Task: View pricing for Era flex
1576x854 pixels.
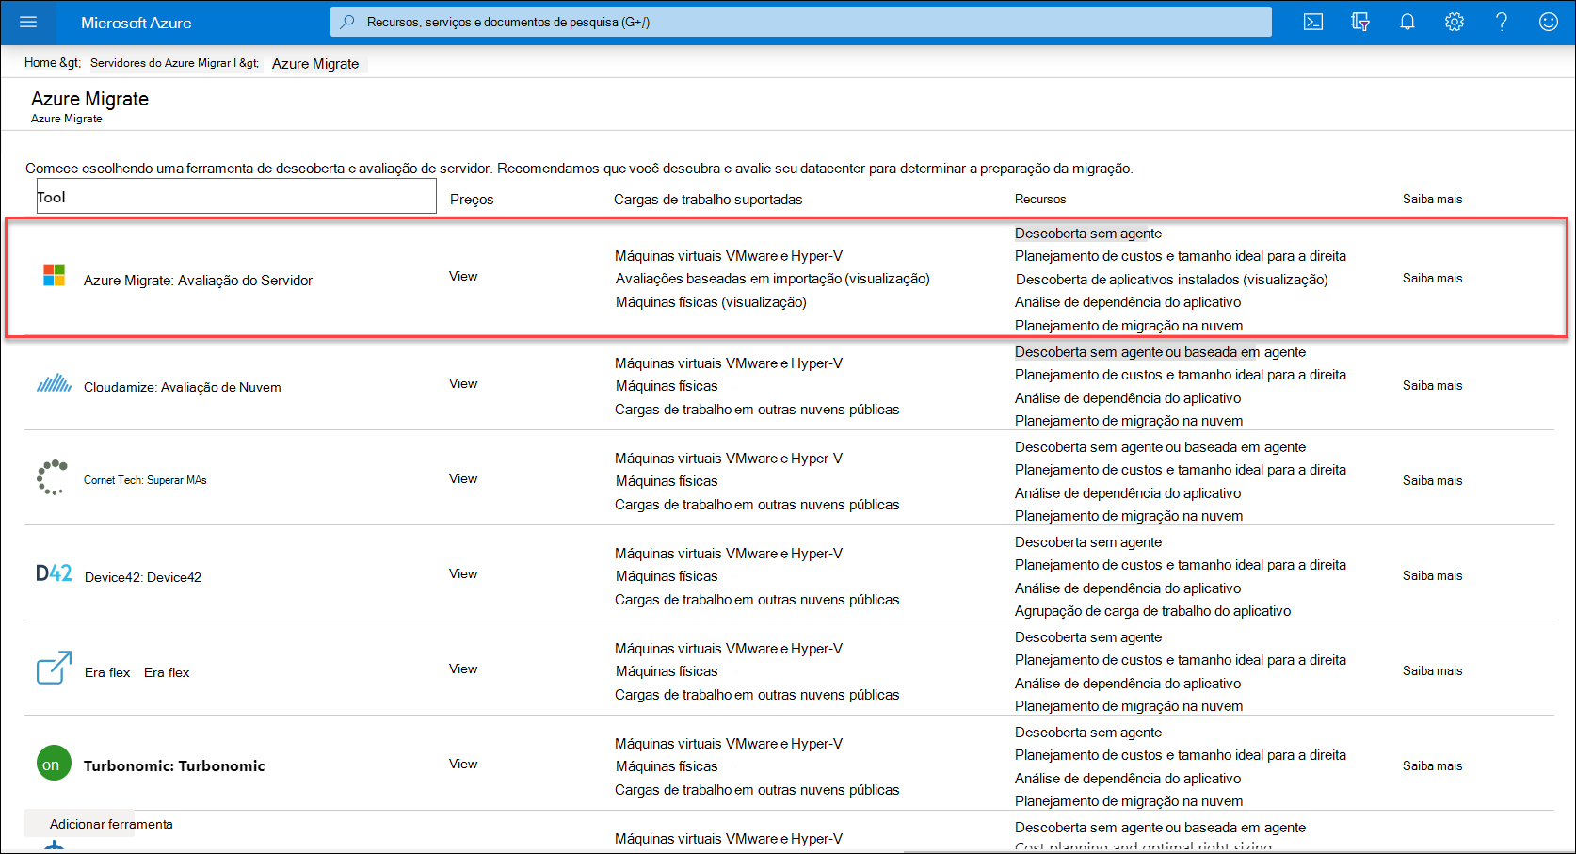Action: 463,669
